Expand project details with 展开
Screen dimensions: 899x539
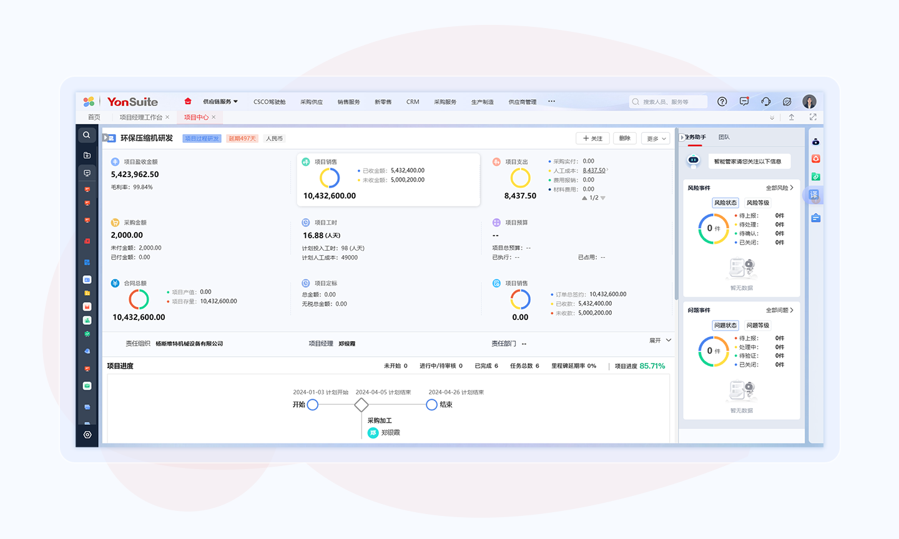pyautogui.click(x=660, y=341)
